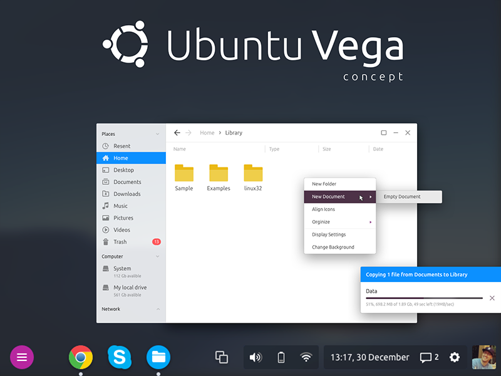Collapse the Computer section
Image resolution: width=501 pixels, height=376 pixels.
click(158, 256)
